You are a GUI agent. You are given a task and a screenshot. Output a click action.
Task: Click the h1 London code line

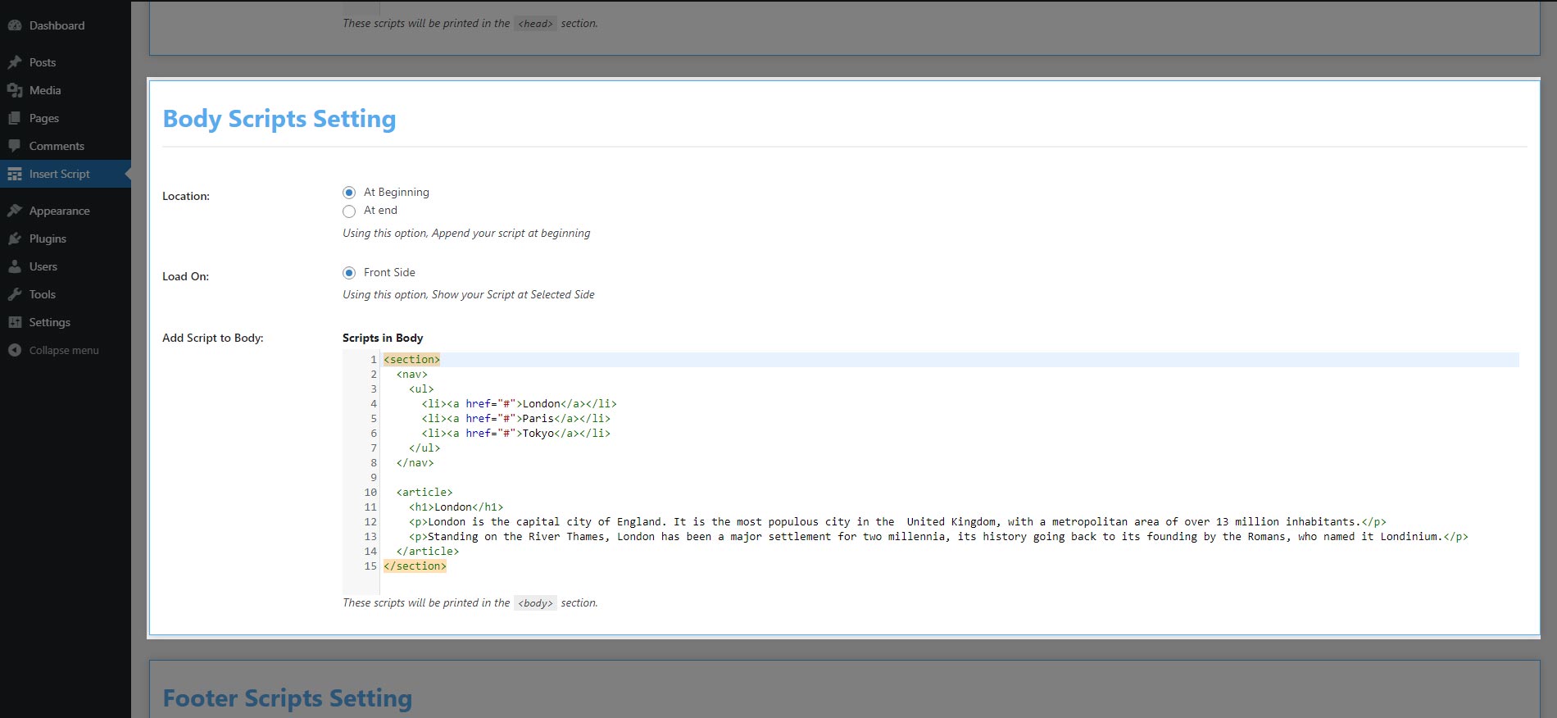pos(456,507)
